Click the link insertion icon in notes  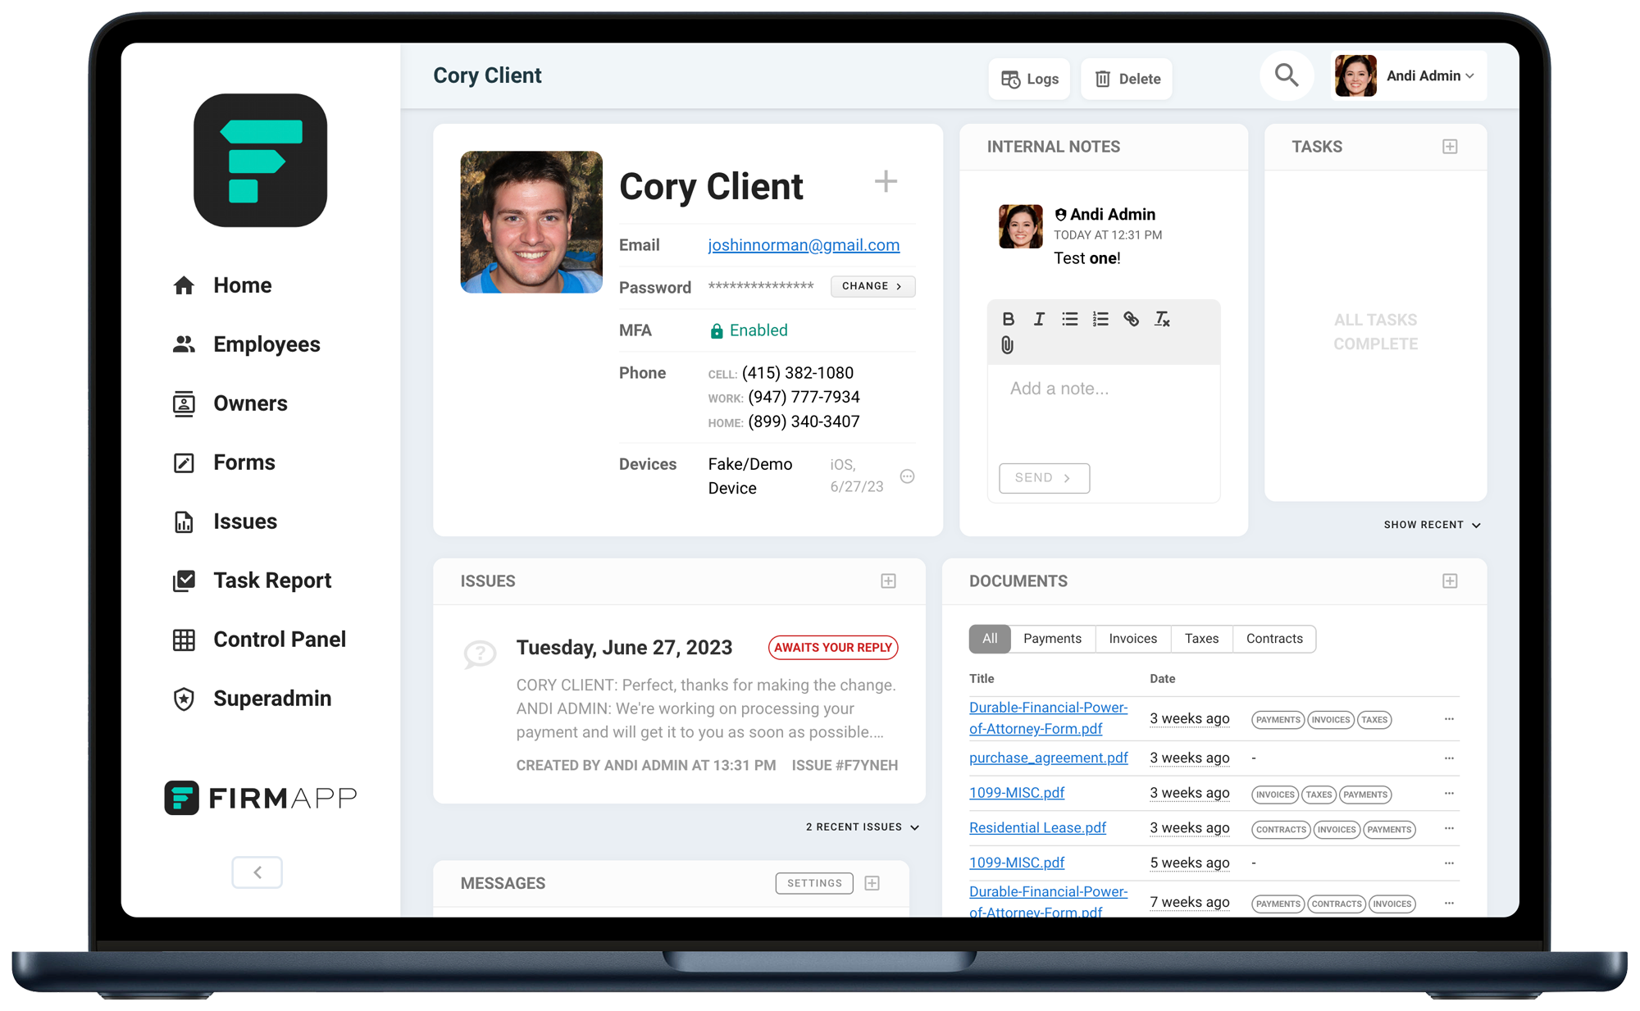tap(1132, 317)
